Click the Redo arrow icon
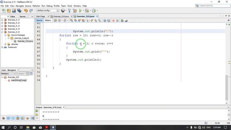This screenshot has height=130, width=231. pyautogui.click(x=31, y=10)
